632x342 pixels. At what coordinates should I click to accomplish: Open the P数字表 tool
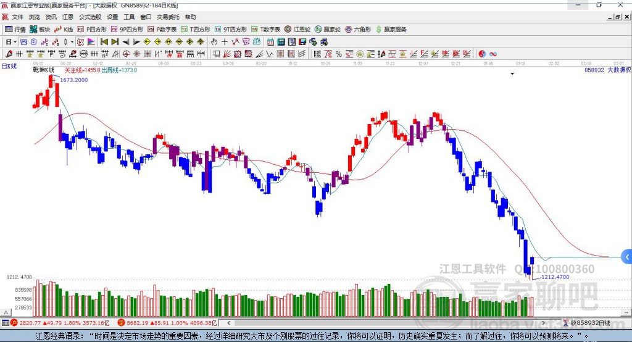[x=162, y=30]
